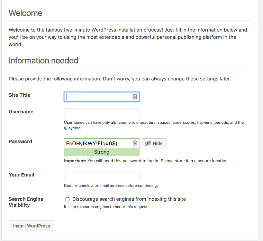This screenshot has width=263, height=241.
Task: Click into the Username input field
Action: (x=102, y=113)
